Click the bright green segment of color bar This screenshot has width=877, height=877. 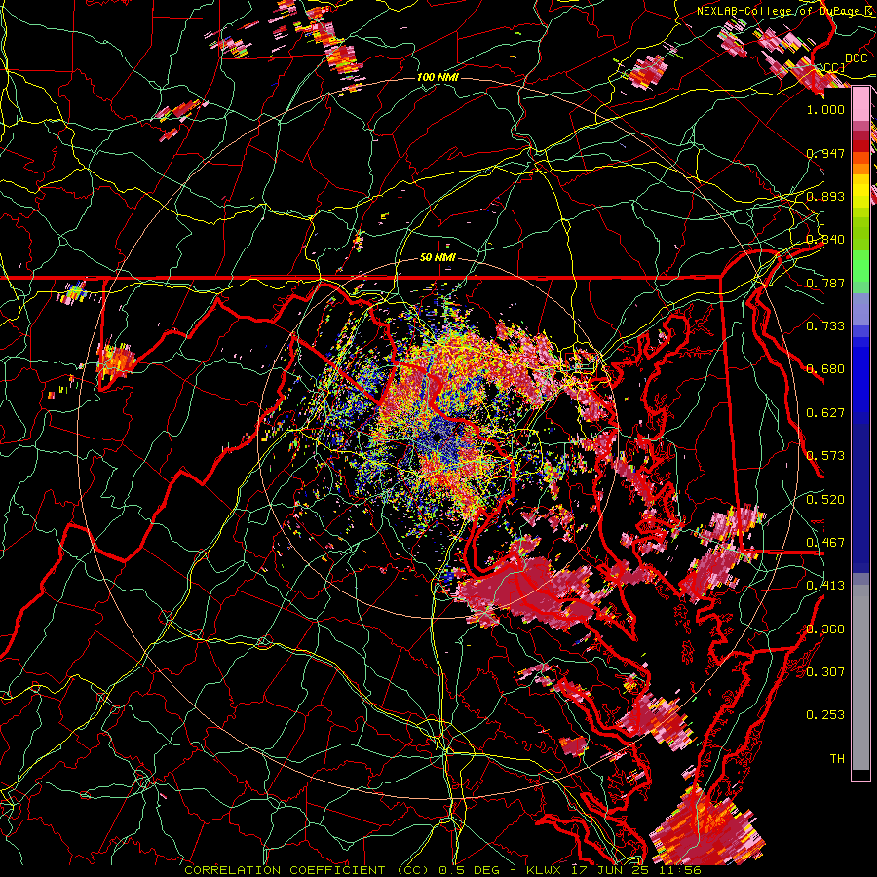tap(860, 267)
